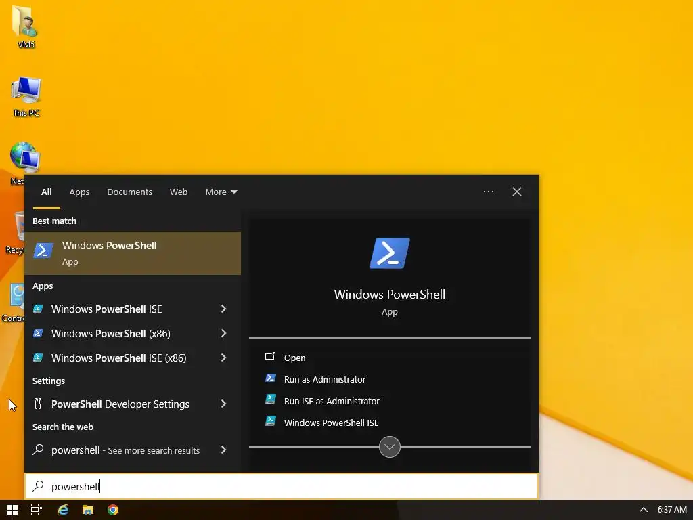Viewport: 693px width, 520px height.
Task: Click PowerShell icon in Best match result
Action: click(43, 251)
